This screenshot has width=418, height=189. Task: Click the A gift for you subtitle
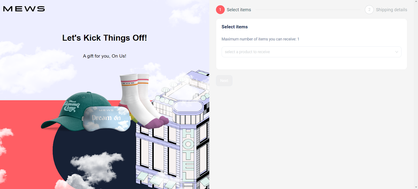104,56
